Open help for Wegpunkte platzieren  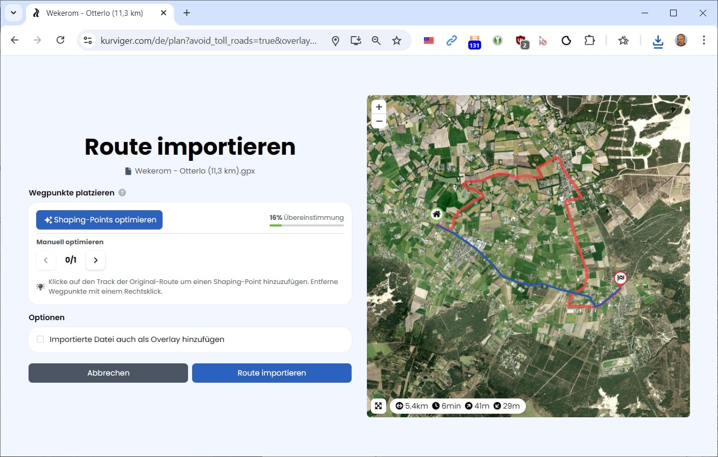(122, 192)
